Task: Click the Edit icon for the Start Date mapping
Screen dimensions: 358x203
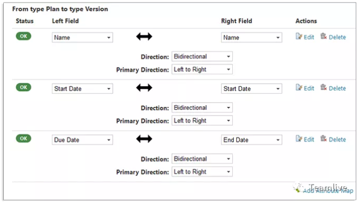Action: [x=299, y=87]
